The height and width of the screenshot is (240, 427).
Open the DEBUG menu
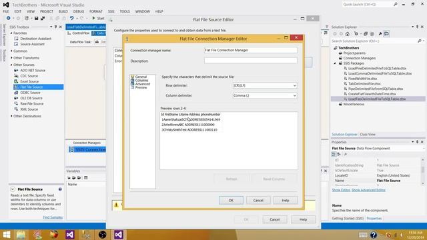coord(79,11)
